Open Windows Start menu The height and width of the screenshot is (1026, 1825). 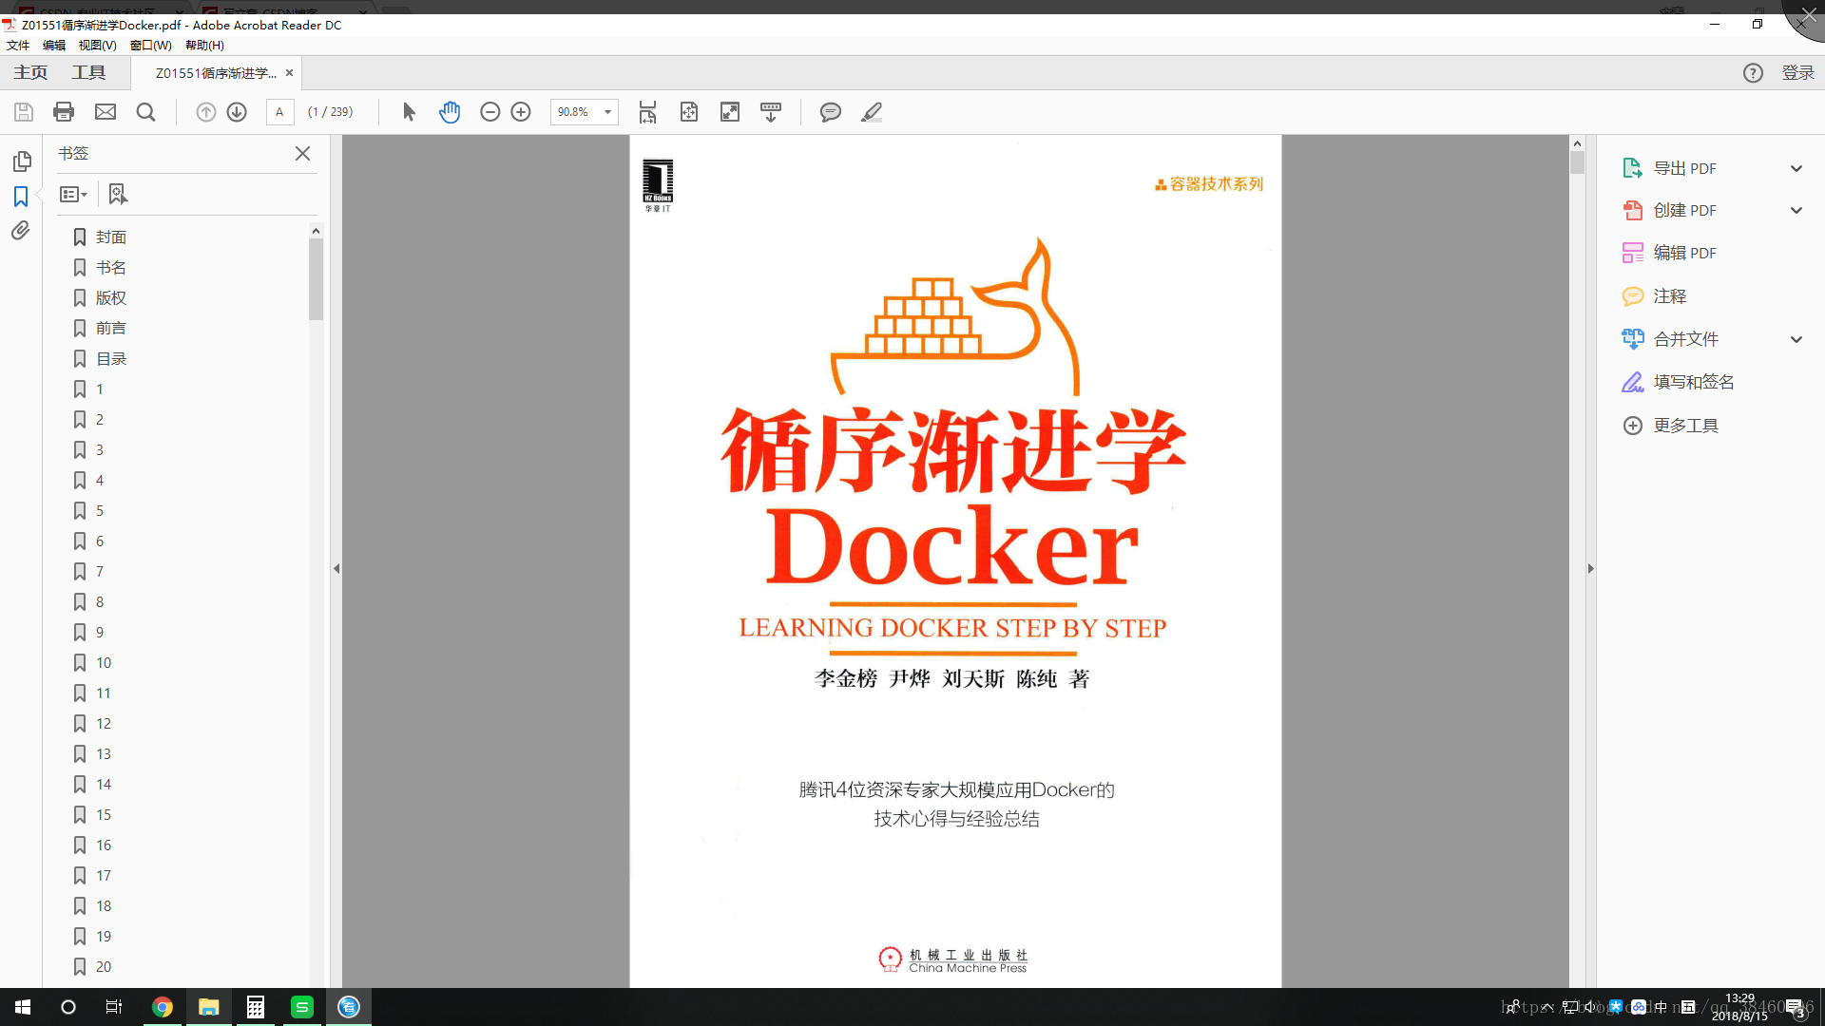click(23, 1007)
